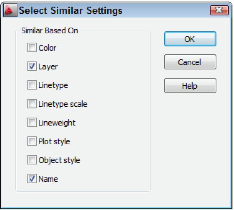Enable the Color checkbox
The width and height of the screenshot is (234, 210).
[32, 48]
